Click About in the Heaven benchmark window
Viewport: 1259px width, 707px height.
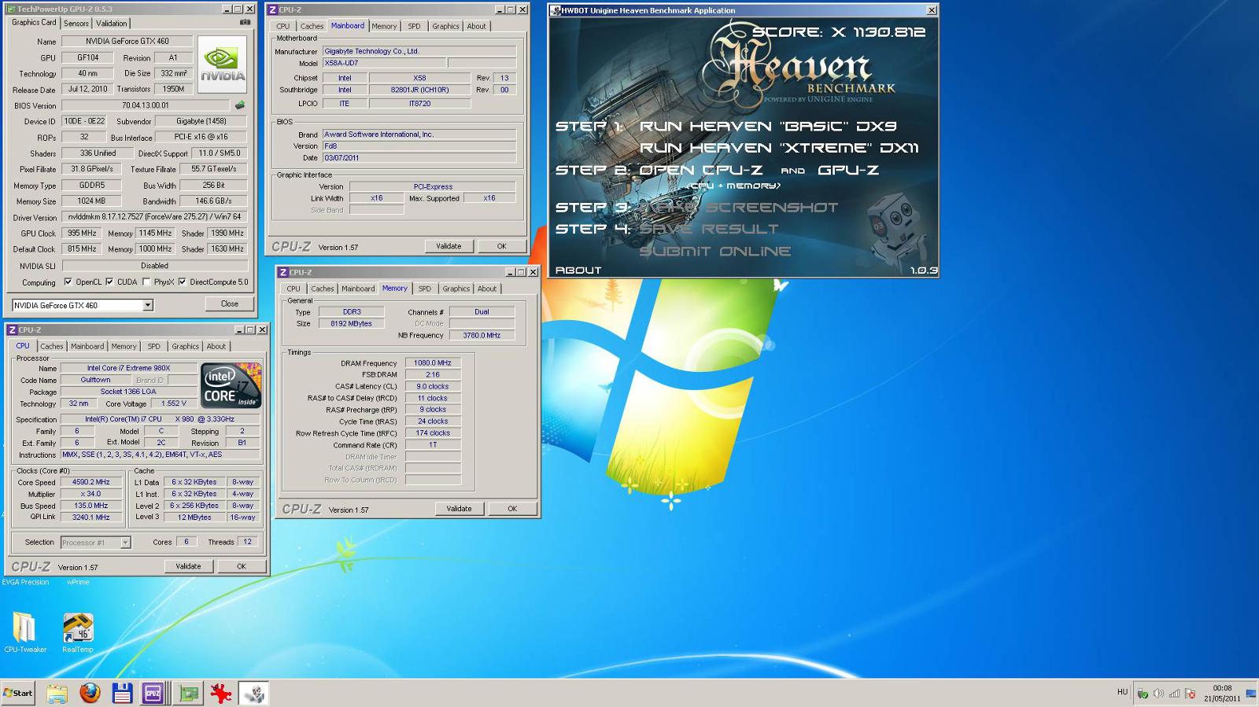(x=578, y=270)
